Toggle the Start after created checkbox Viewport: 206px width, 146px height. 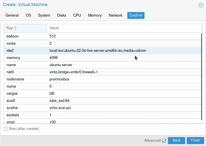point(6,129)
